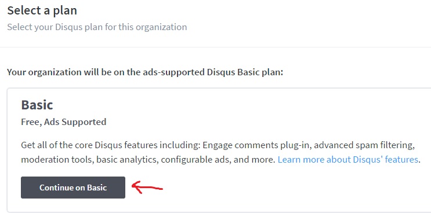
Task: Click the 'Engage comments plug-in' phrase
Action: coord(257,145)
